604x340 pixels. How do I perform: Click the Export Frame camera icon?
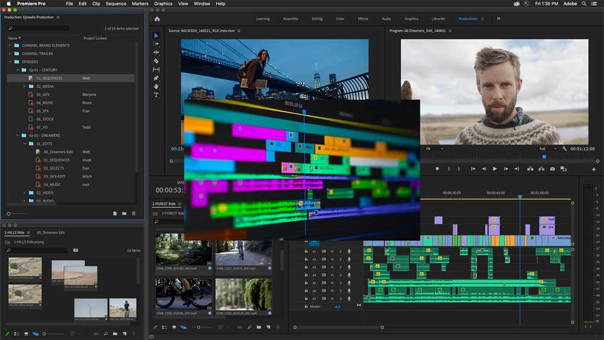552,169
